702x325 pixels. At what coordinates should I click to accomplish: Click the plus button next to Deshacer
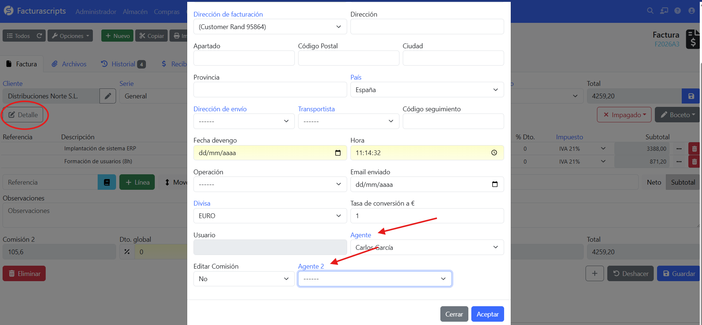point(595,273)
